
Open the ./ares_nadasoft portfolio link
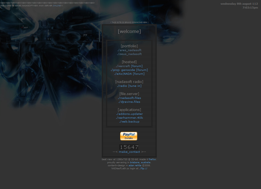[x=129, y=50]
